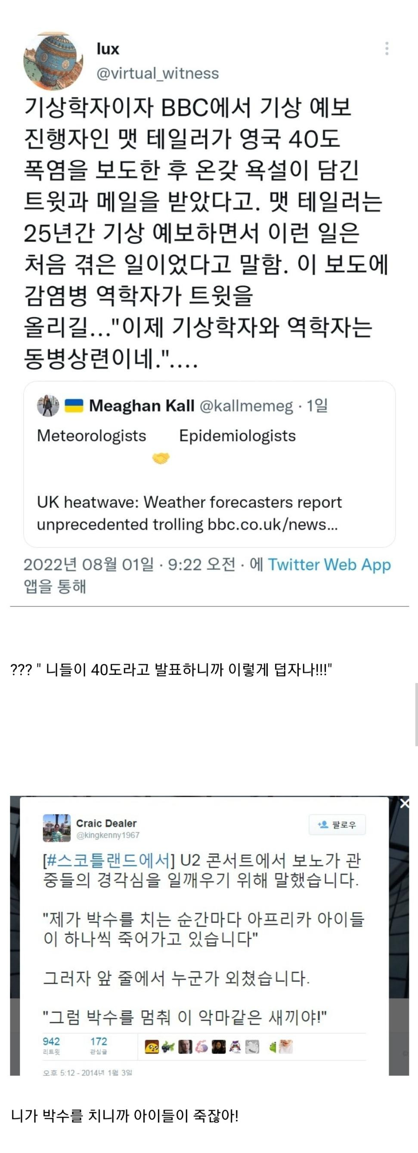Click the Ukraine flag emoji
Viewport: 418px width, 1153px height.
point(74,406)
